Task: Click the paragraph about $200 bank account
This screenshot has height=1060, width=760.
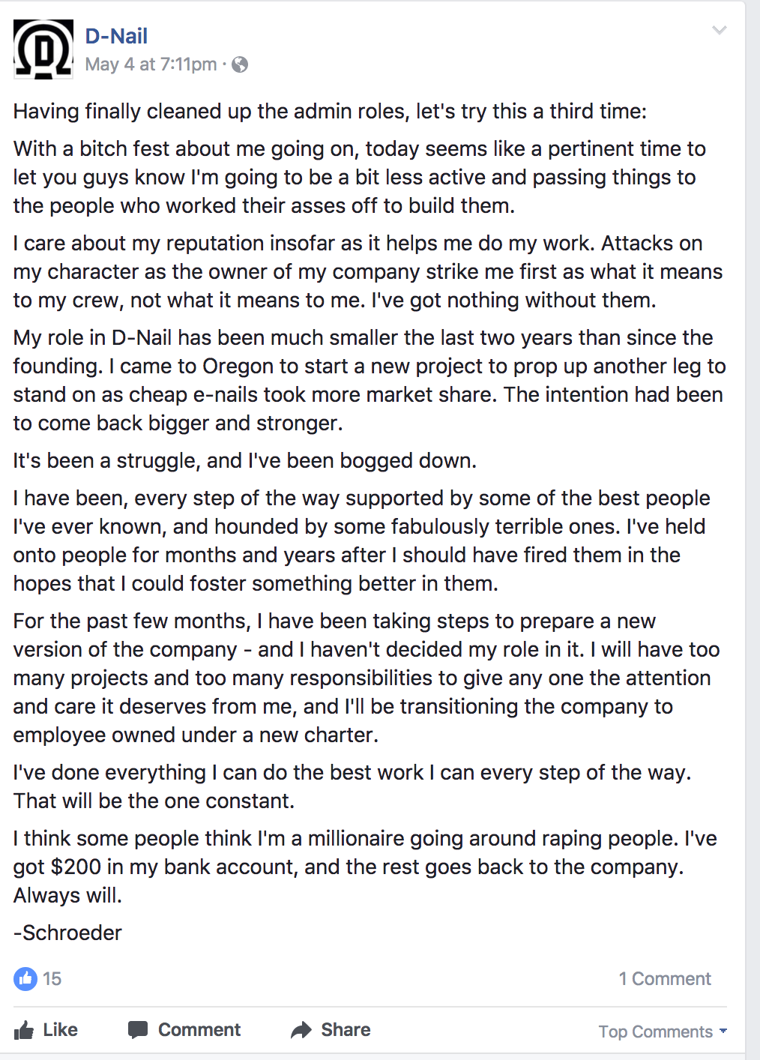Action: [365, 867]
